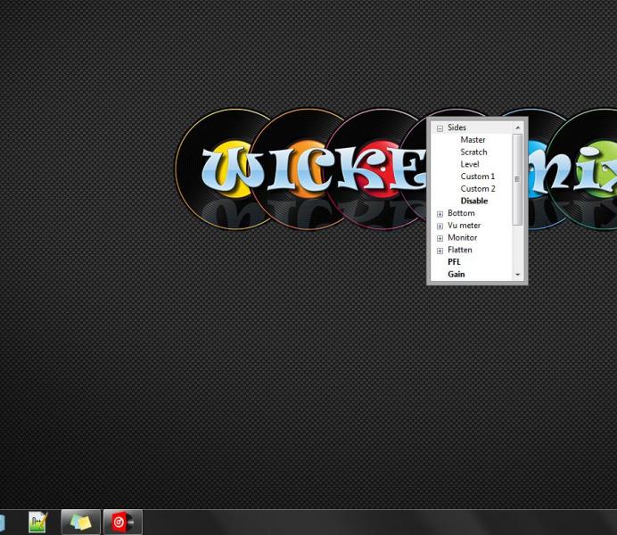Expand the Monitor tree node
Screen dimensions: 617x535
(440, 238)
